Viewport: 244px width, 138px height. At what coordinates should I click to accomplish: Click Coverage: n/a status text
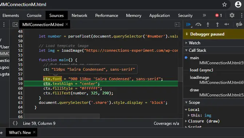(x=166, y=123)
